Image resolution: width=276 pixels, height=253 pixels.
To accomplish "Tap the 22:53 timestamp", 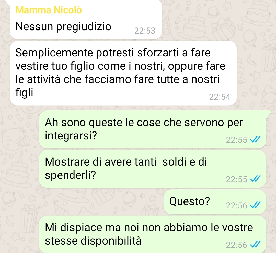I will click(x=145, y=31).
